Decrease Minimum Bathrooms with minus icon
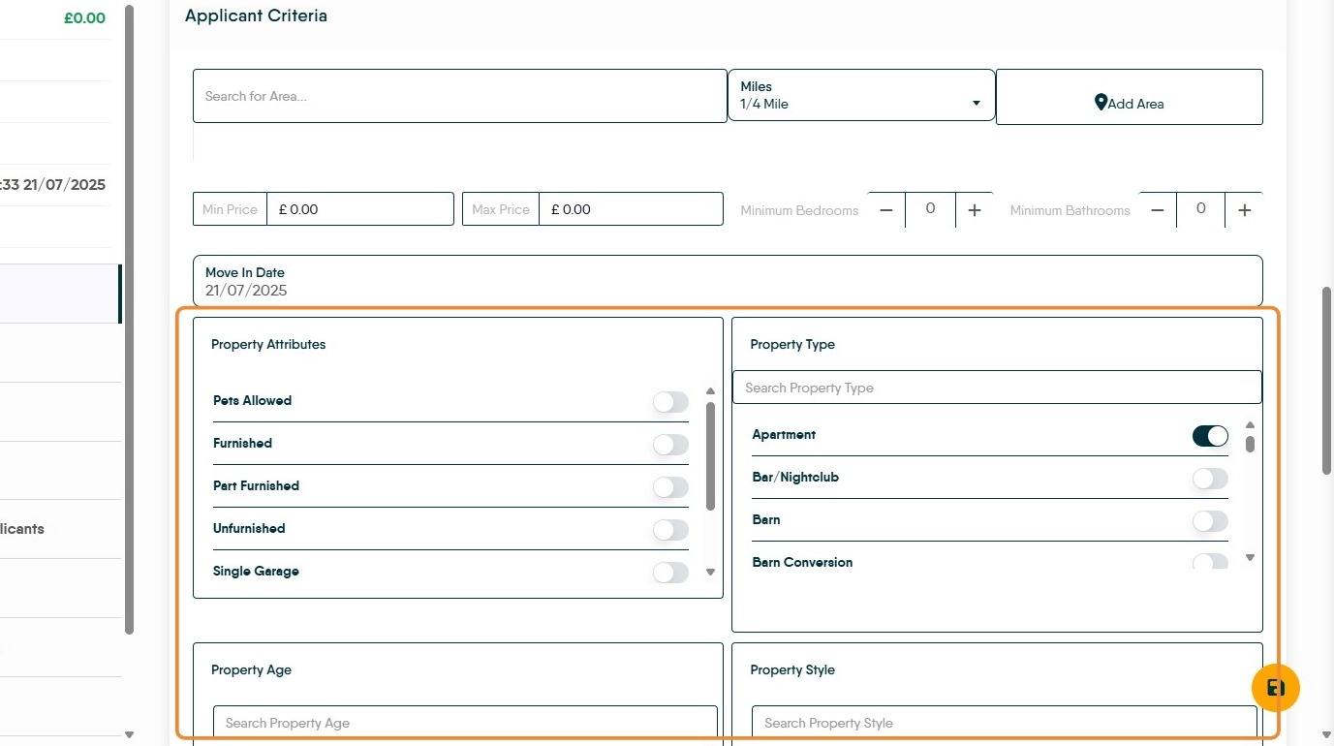Image resolution: width=1334 pixels, height=746 pixels. click(1157, 210)
